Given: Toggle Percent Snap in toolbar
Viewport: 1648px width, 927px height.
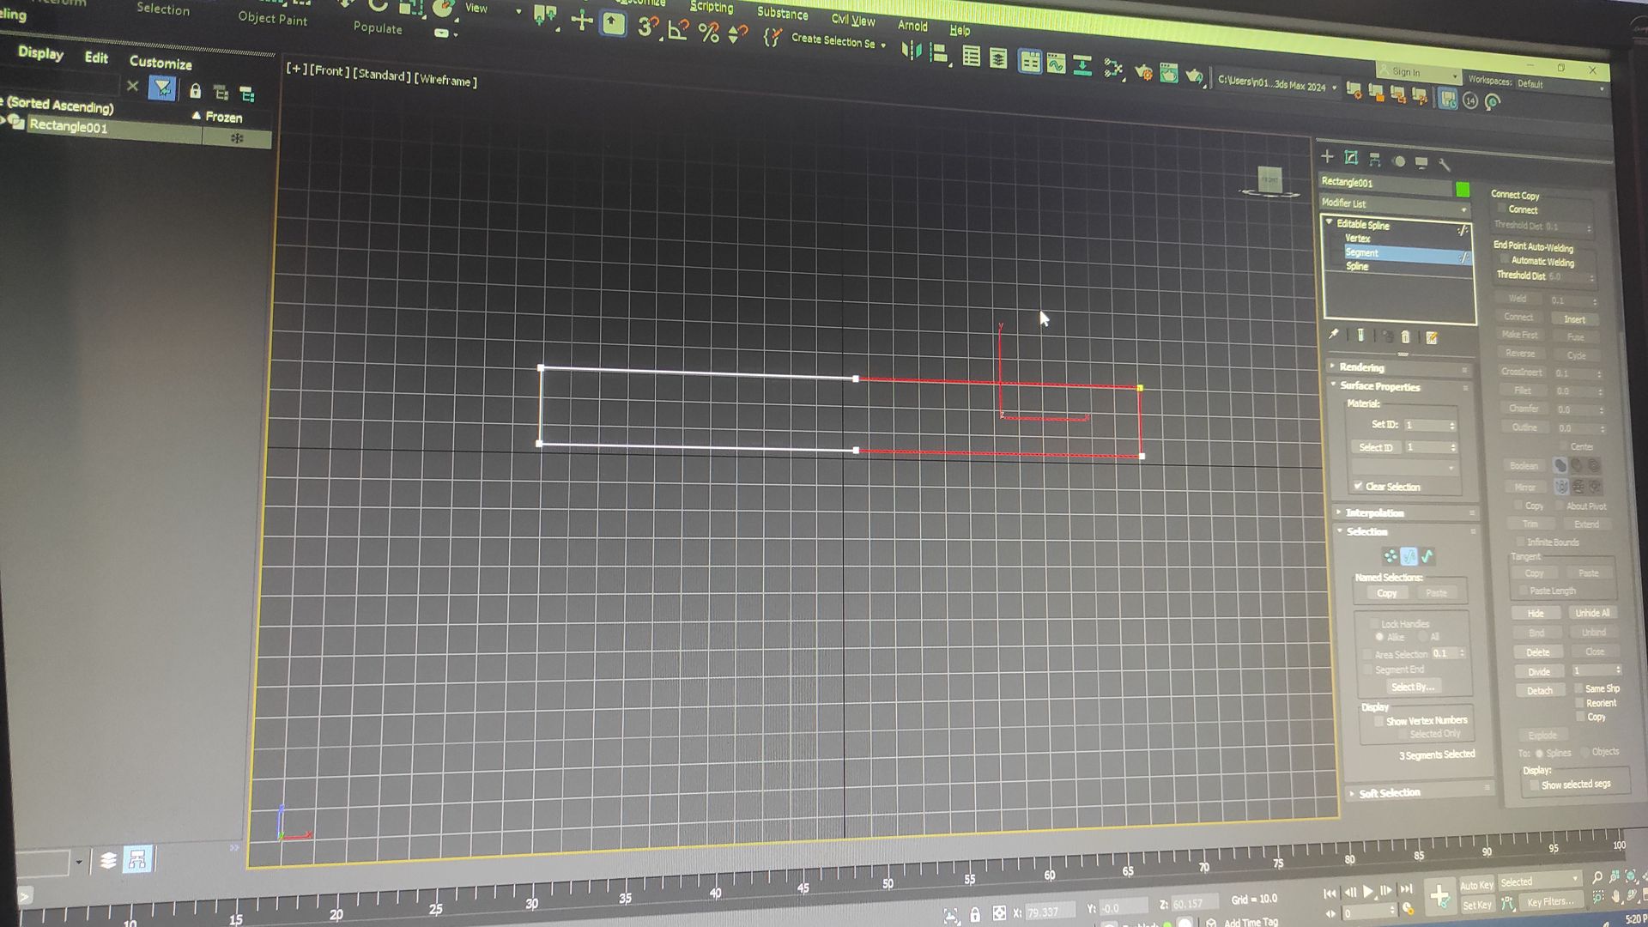Looking at the screenshot, I should click(x=708, y=33).
